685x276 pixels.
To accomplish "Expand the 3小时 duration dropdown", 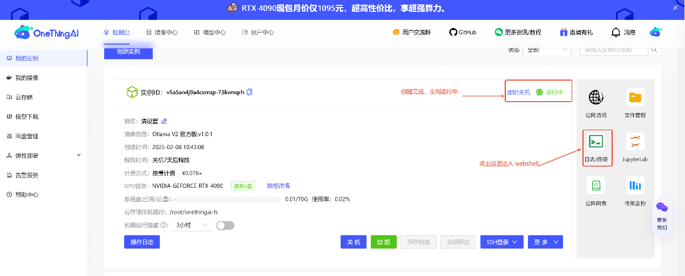I will [192, 225].
